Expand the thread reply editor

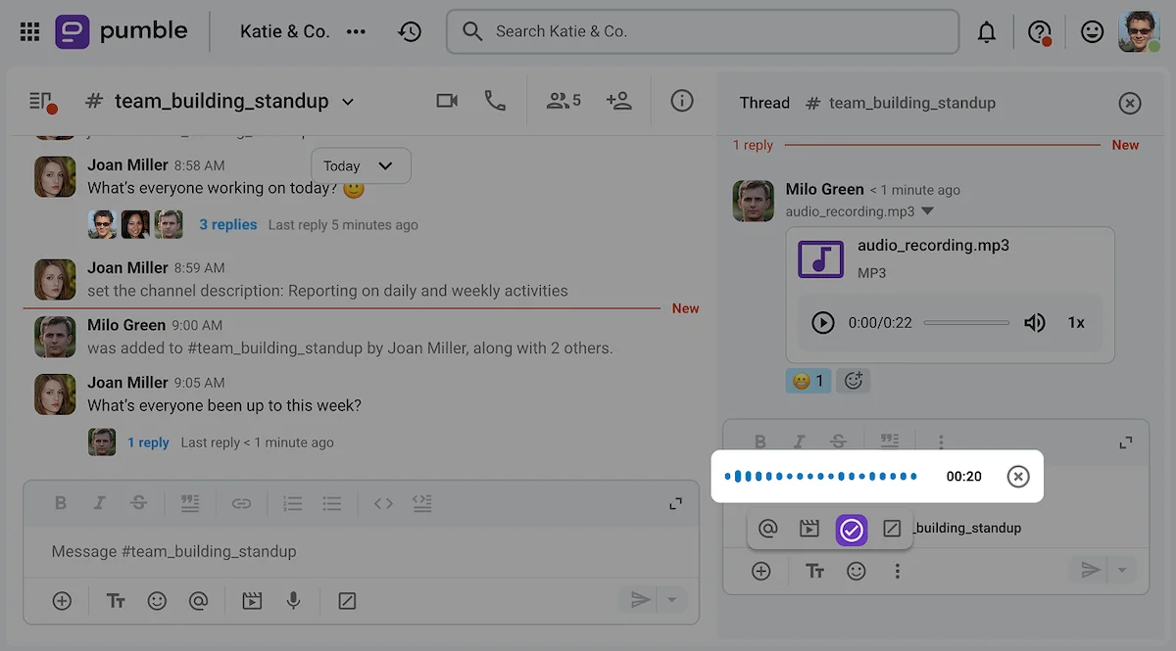coord(1125,443)
